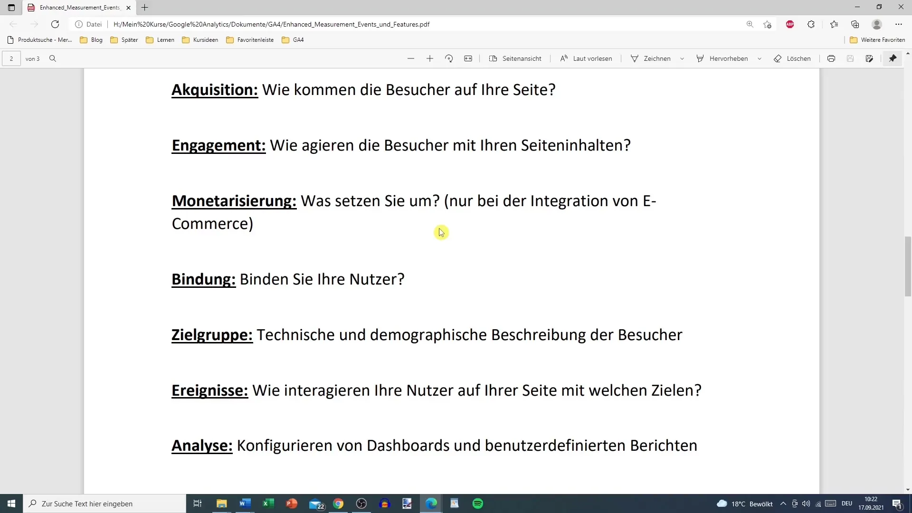The width and height of the screenshot is (912, 513).
Task: Open the weather widget 18°C Bewölkt
Action: click(745, 503)
